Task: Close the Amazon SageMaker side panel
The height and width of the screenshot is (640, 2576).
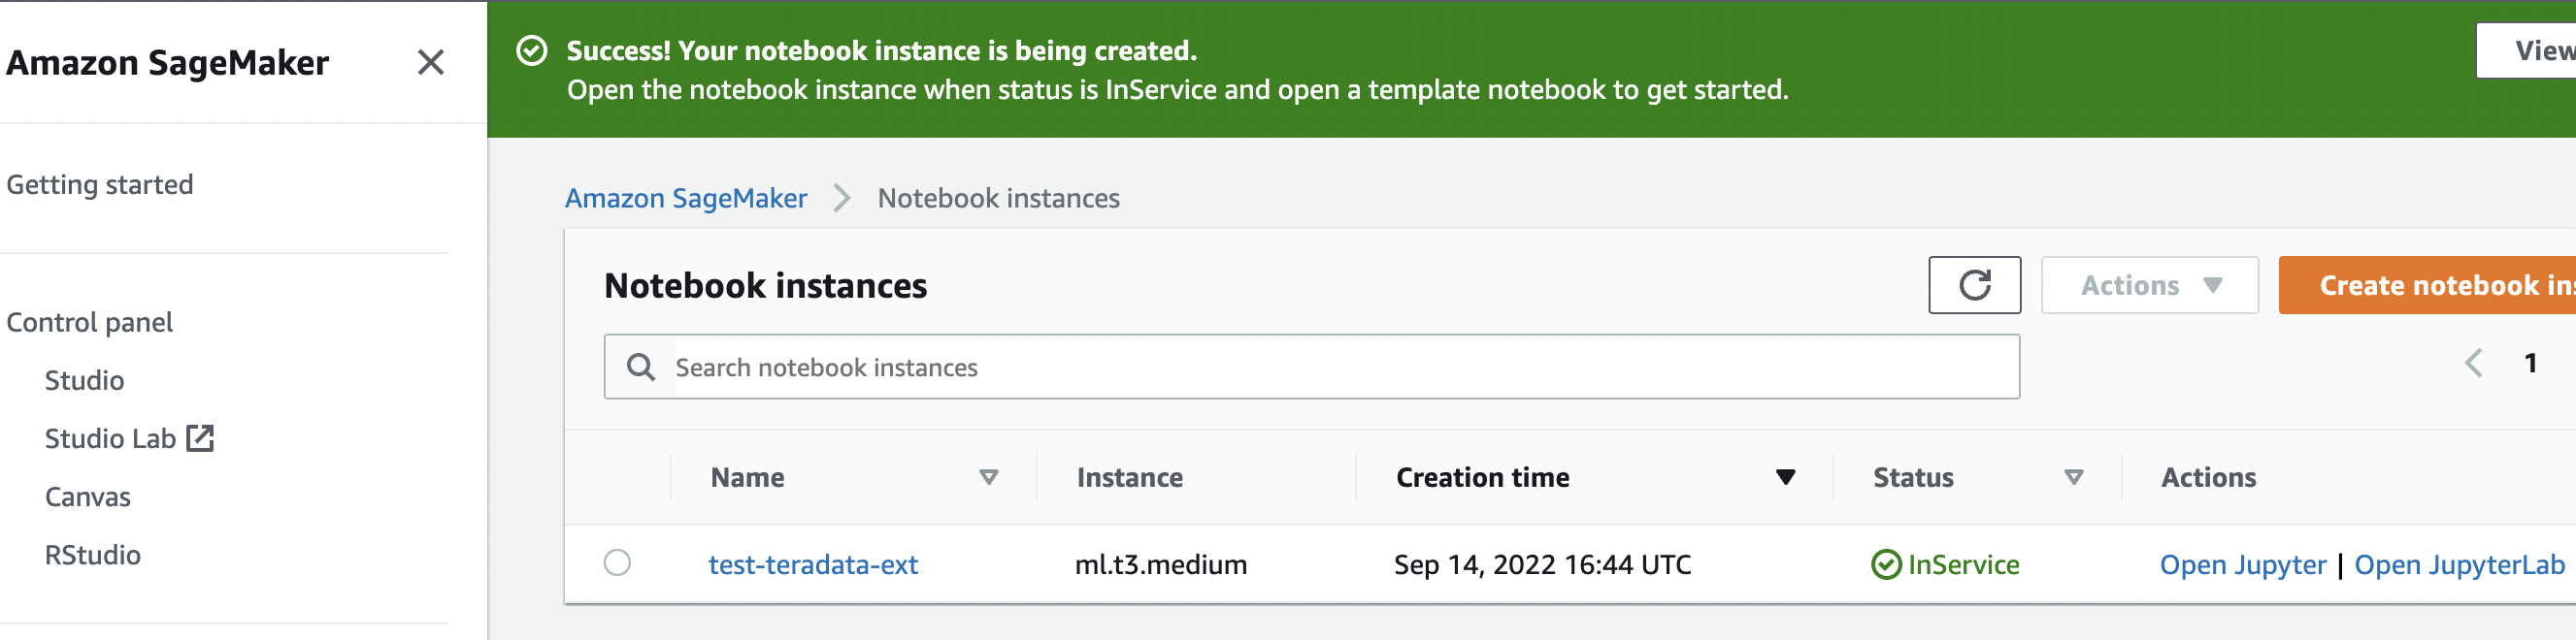Action: tap(430, 62)
